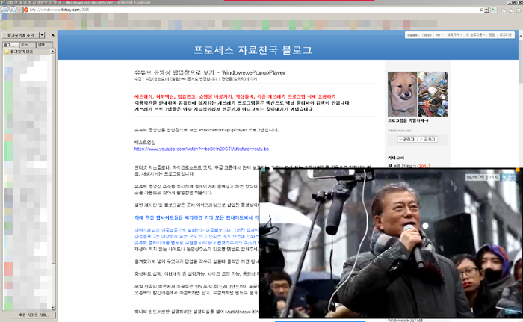Open the post title 'WindowexePopupPlayer' link
This screenshot has width=523, height=322.
tap(210, 72)
